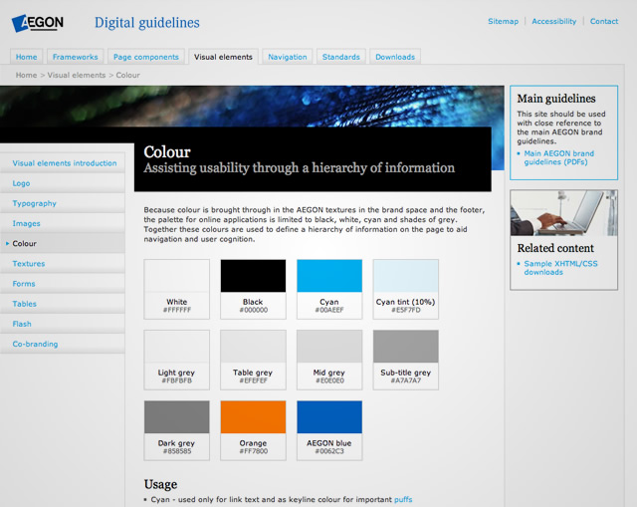Switch to the Home tab

click(x=27, y=57)
